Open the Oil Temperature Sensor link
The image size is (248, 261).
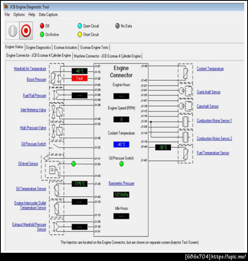click(31, 188)
